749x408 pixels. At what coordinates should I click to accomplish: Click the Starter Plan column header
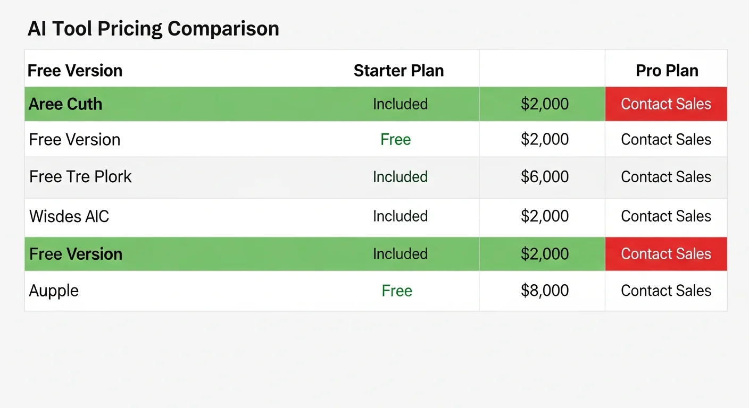398,71
